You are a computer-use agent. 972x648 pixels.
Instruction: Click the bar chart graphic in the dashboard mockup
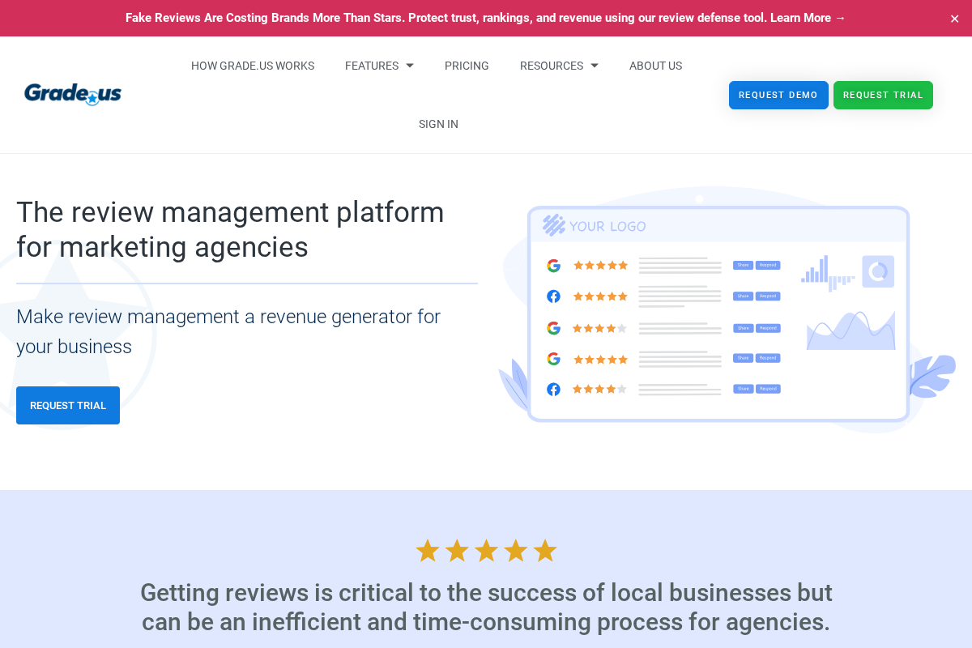[x=826, y=274]
